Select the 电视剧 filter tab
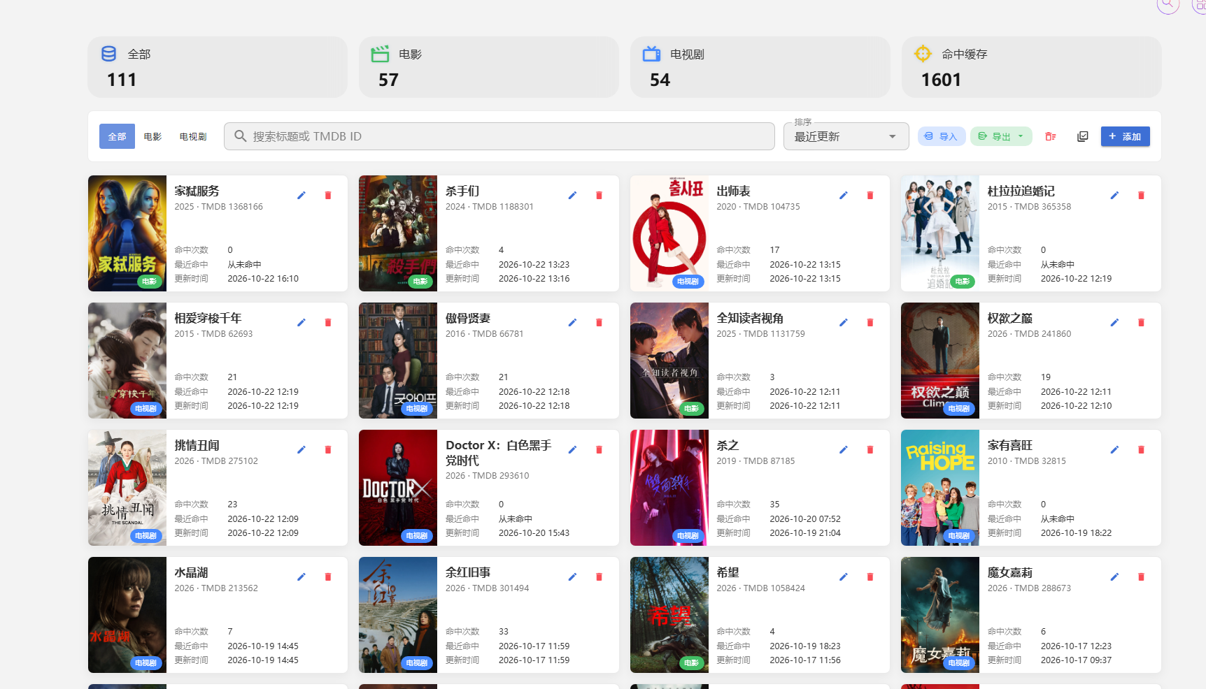Viewport: 1206px width, 689px height. coord(193,136)
